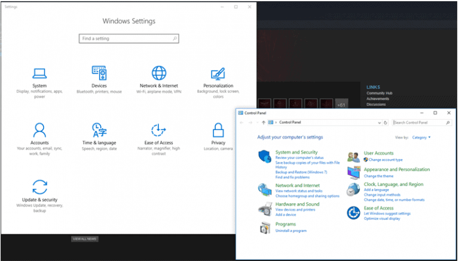
Task: Click the Add a device link
Action: (x=286, y=215)
